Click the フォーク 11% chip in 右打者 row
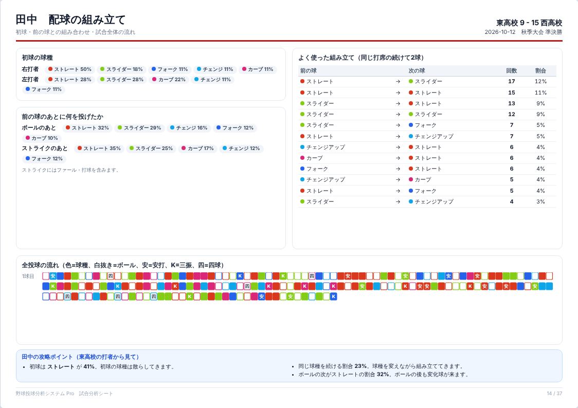Screen dimensions: 578x408 170,69
